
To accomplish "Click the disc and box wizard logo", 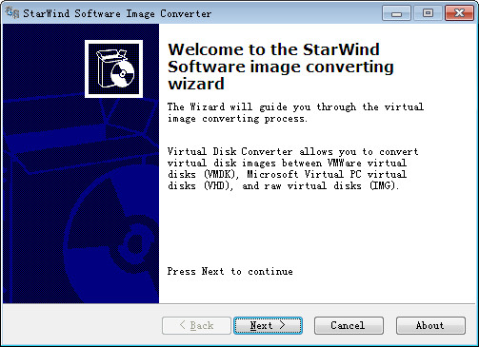I will point(113,68).
